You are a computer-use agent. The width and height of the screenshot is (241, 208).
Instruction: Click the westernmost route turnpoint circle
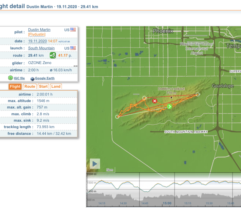(117, 117)
